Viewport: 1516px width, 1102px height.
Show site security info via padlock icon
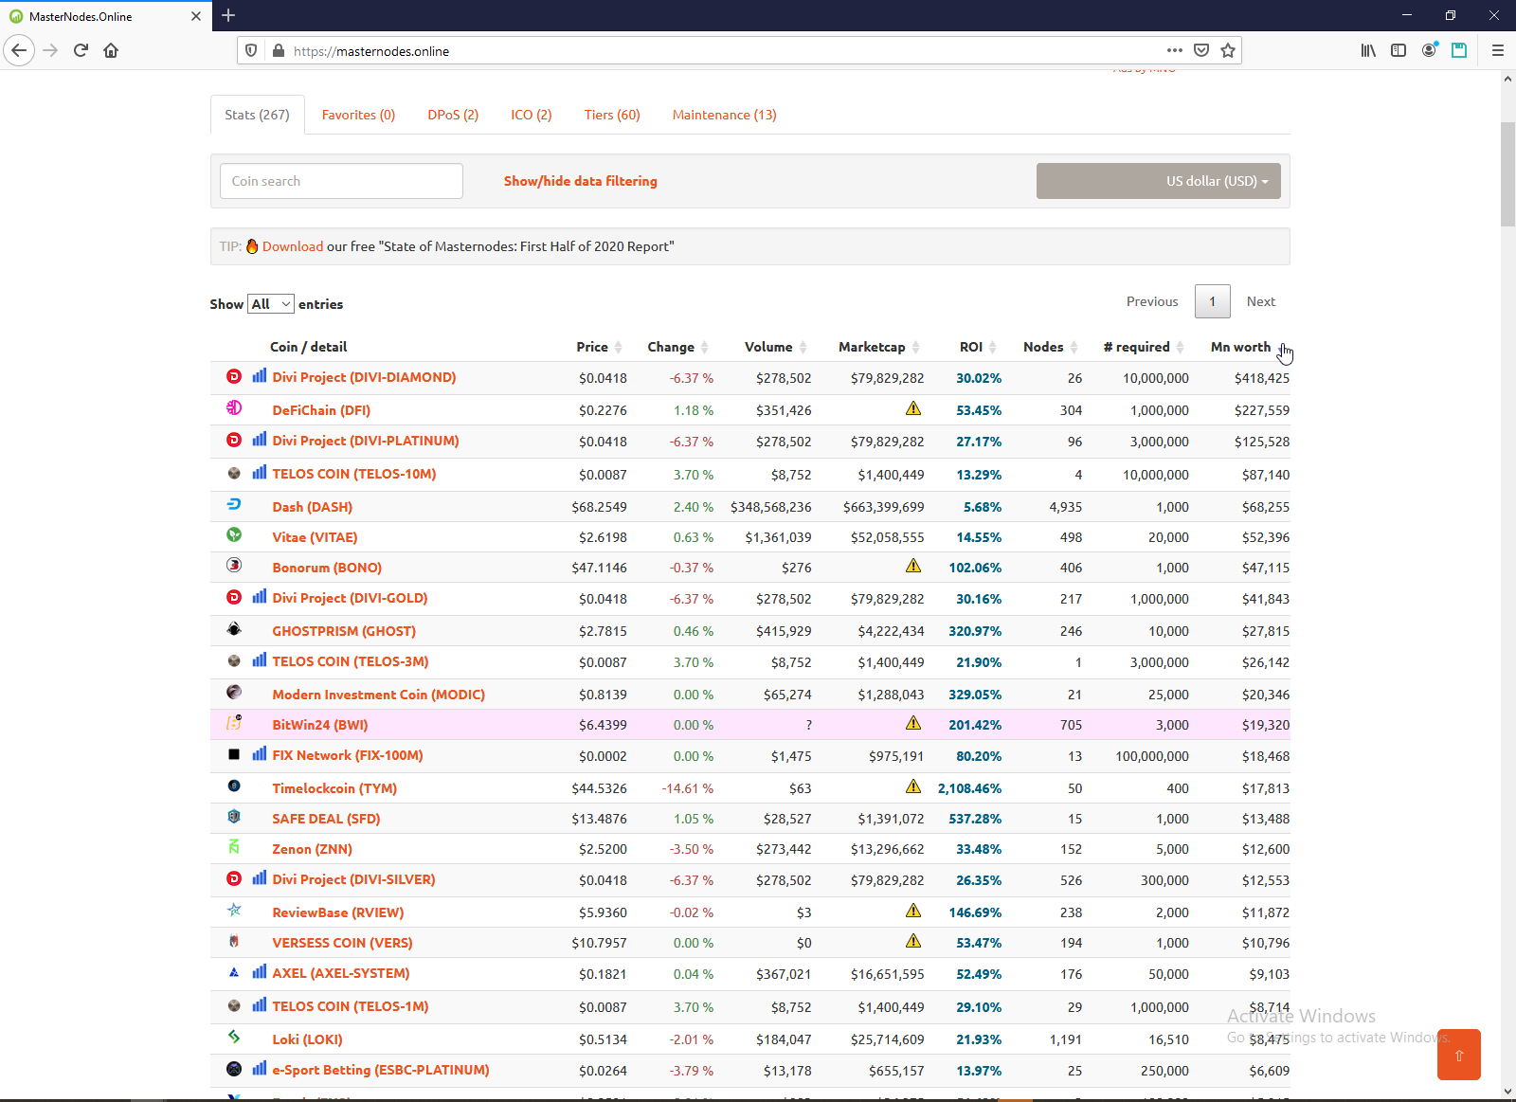279,50
